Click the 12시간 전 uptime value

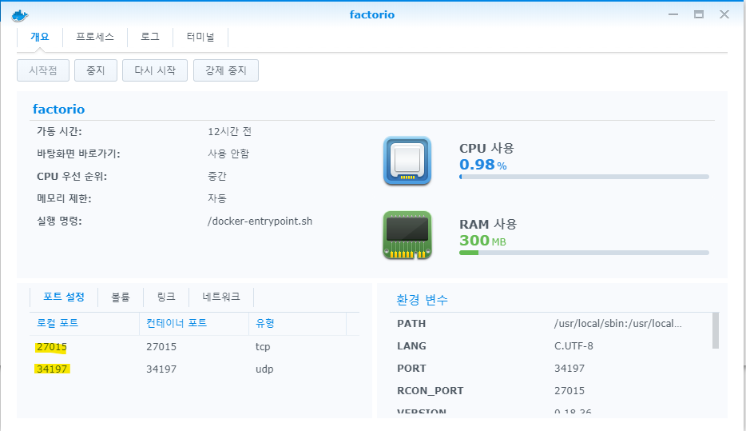pos(229,131)
